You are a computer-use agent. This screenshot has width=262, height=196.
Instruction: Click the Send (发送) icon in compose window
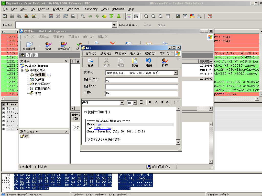coord(90,62)
